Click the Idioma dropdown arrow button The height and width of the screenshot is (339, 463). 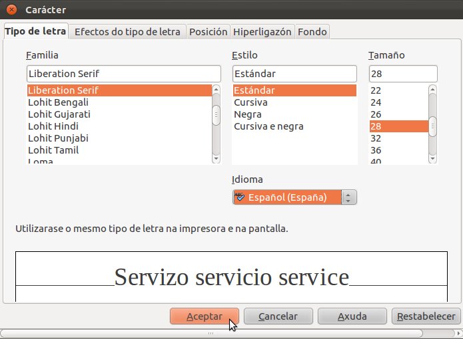coord(348,197)
